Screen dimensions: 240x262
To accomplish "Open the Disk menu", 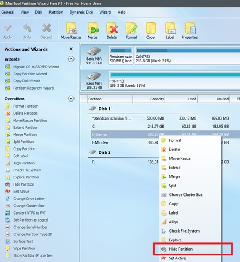I will 39,12.
